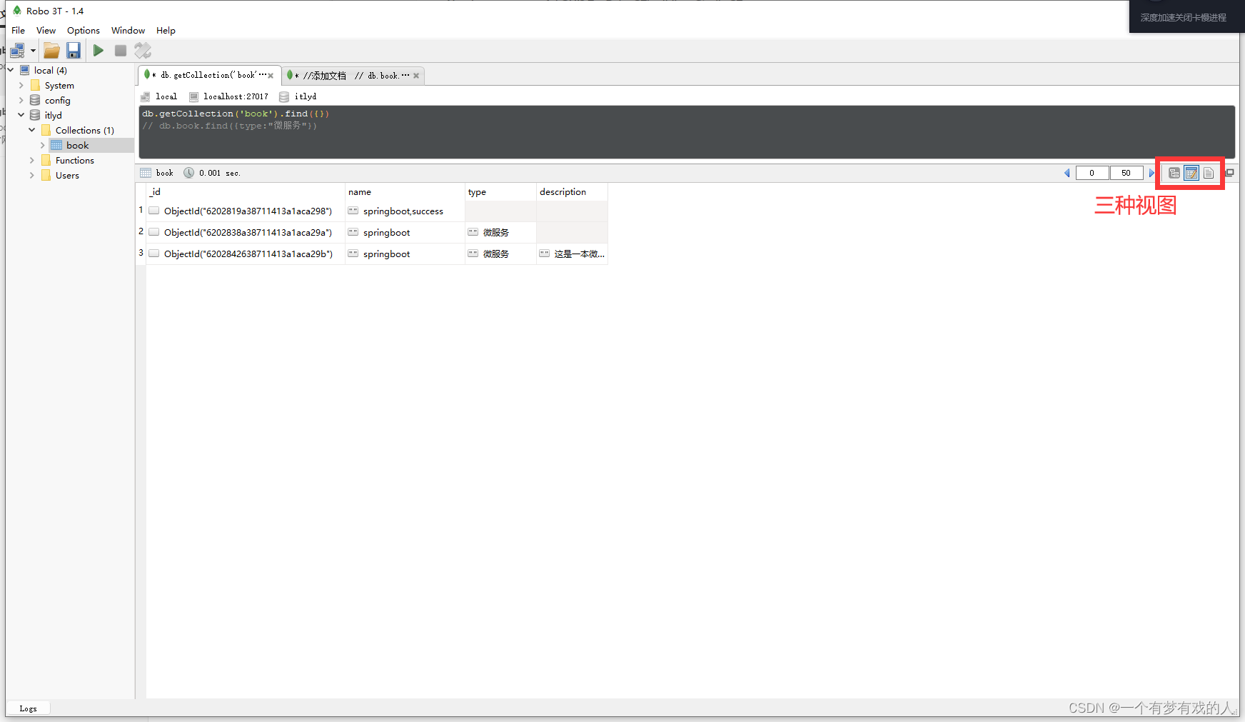Sort by the _id column header
This screenshot has width=1245, height=722.
click(246, 191)
